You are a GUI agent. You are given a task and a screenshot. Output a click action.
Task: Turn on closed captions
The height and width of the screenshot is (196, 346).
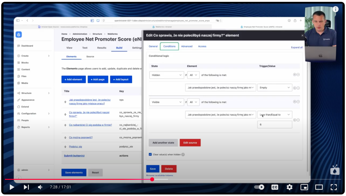(275, 187)
